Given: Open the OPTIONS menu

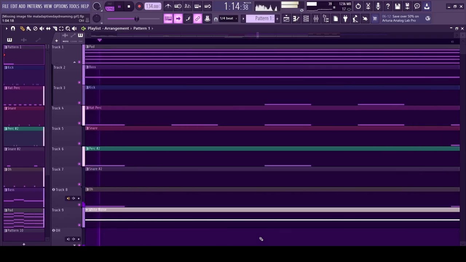Looking at the screenshot, I should click(x=61, y=6).
